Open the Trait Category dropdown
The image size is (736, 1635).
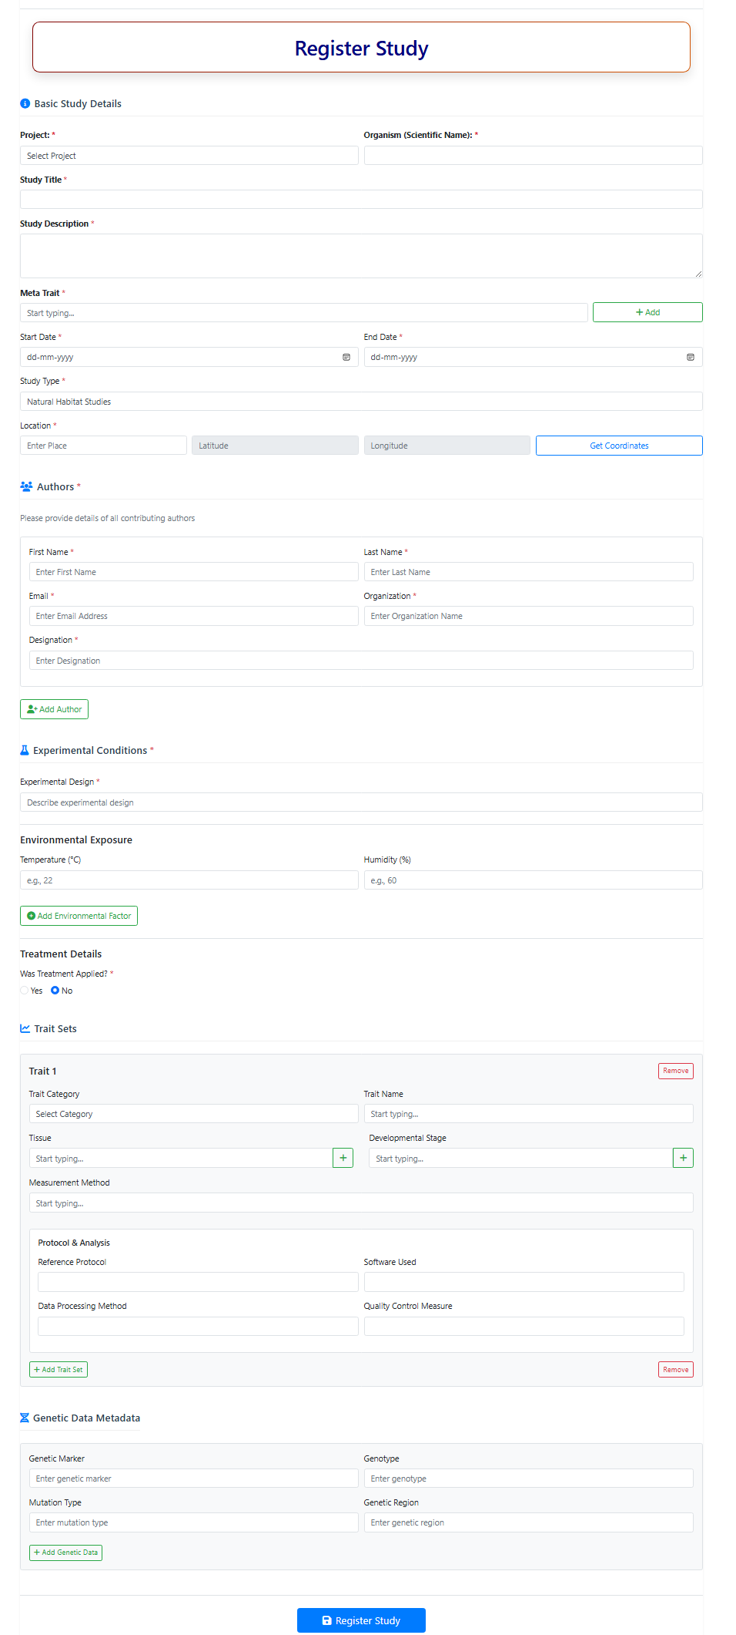tap(193, 1114)
